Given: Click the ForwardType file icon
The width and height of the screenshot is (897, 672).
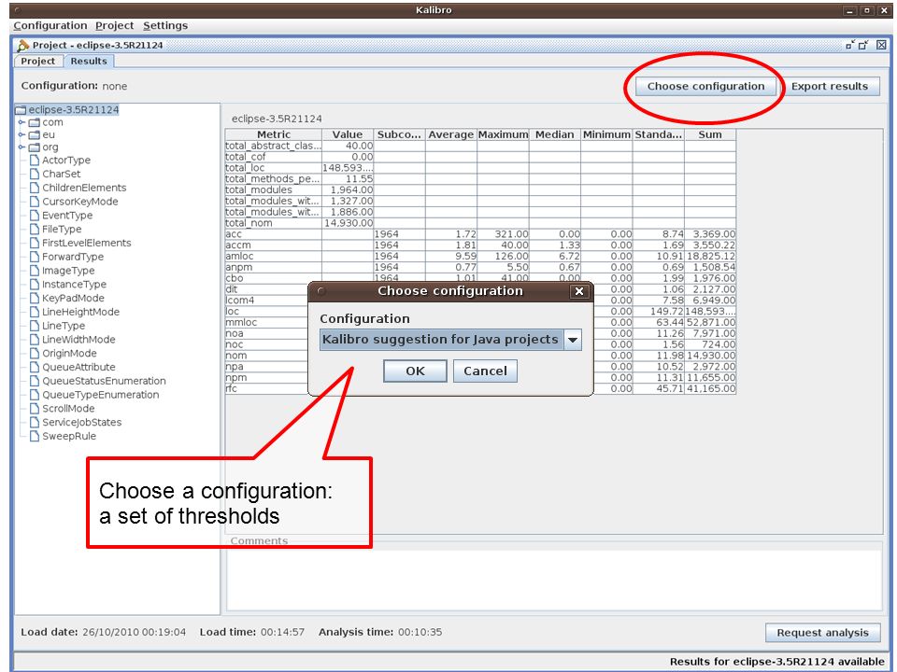Looking at the screenshot, I should click(35, 257).
